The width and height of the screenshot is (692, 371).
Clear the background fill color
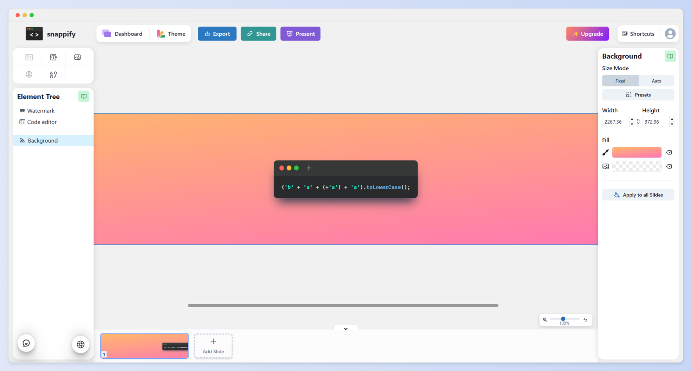(x=669, y=152)
